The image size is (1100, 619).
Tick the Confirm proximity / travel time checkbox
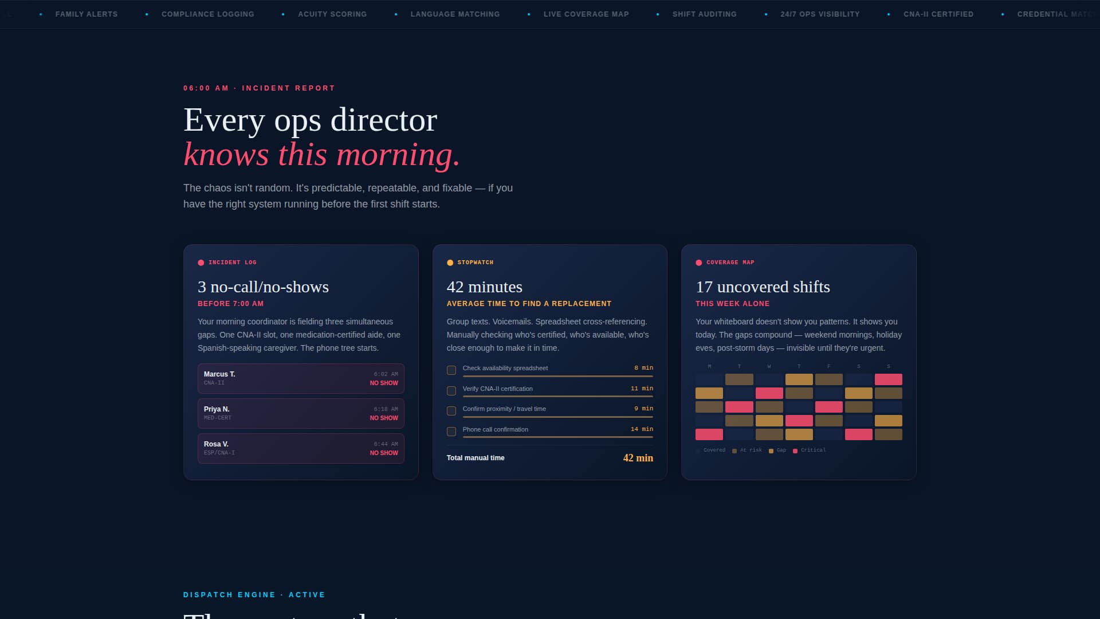[451, 411]
